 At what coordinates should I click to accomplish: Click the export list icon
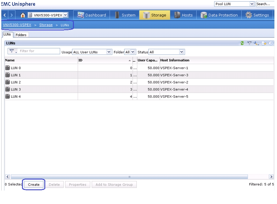point(264,43)
